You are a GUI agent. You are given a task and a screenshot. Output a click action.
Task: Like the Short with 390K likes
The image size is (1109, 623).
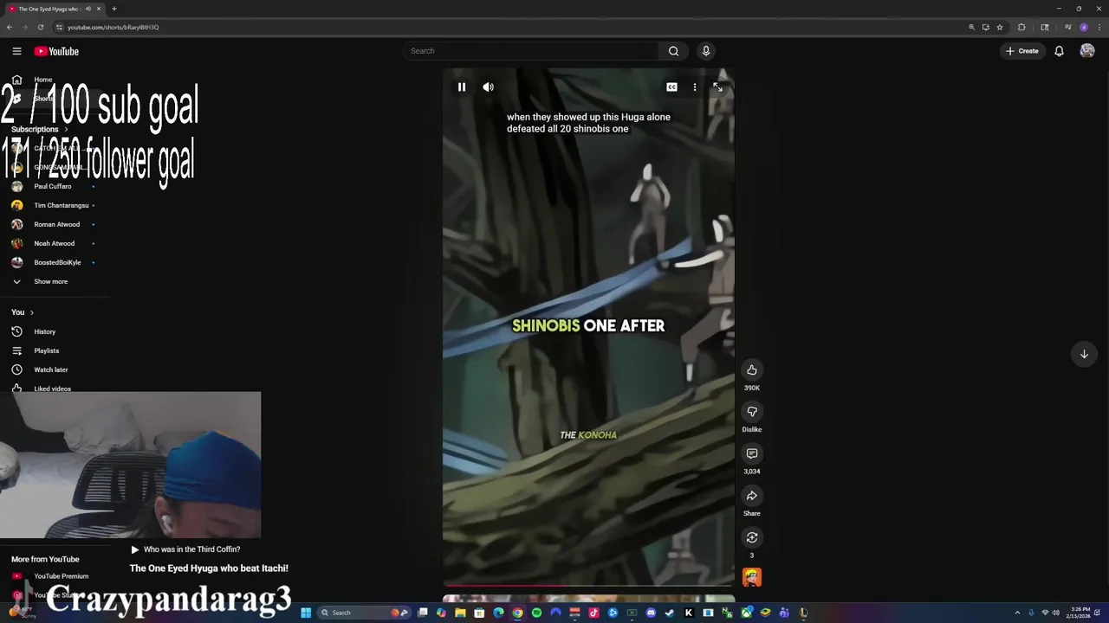[752, 370]
